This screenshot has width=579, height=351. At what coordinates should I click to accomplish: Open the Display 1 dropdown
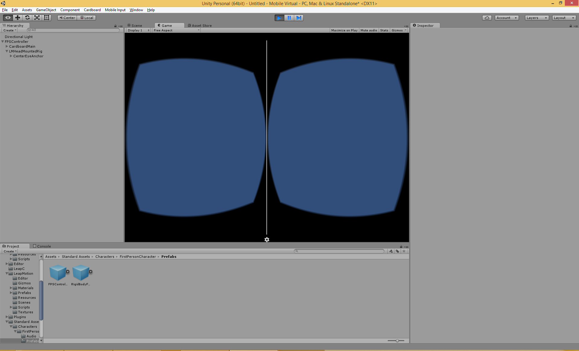pyautogui.click(x=138, y=30)
